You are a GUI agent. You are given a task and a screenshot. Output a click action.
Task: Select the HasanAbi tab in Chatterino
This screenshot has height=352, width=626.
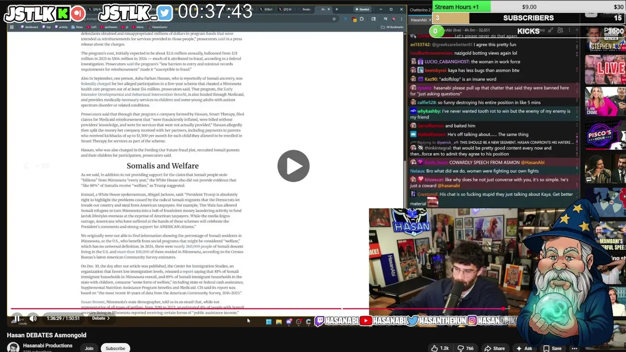click(x=419, y=20)
